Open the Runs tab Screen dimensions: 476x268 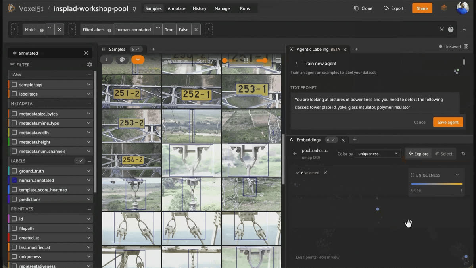tap(245, 8)
